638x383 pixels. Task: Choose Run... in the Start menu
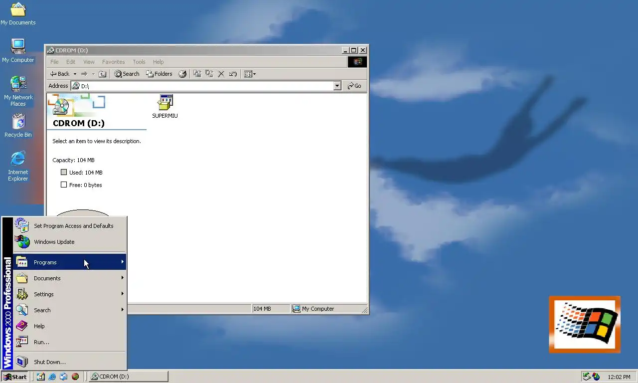point(70,342)
